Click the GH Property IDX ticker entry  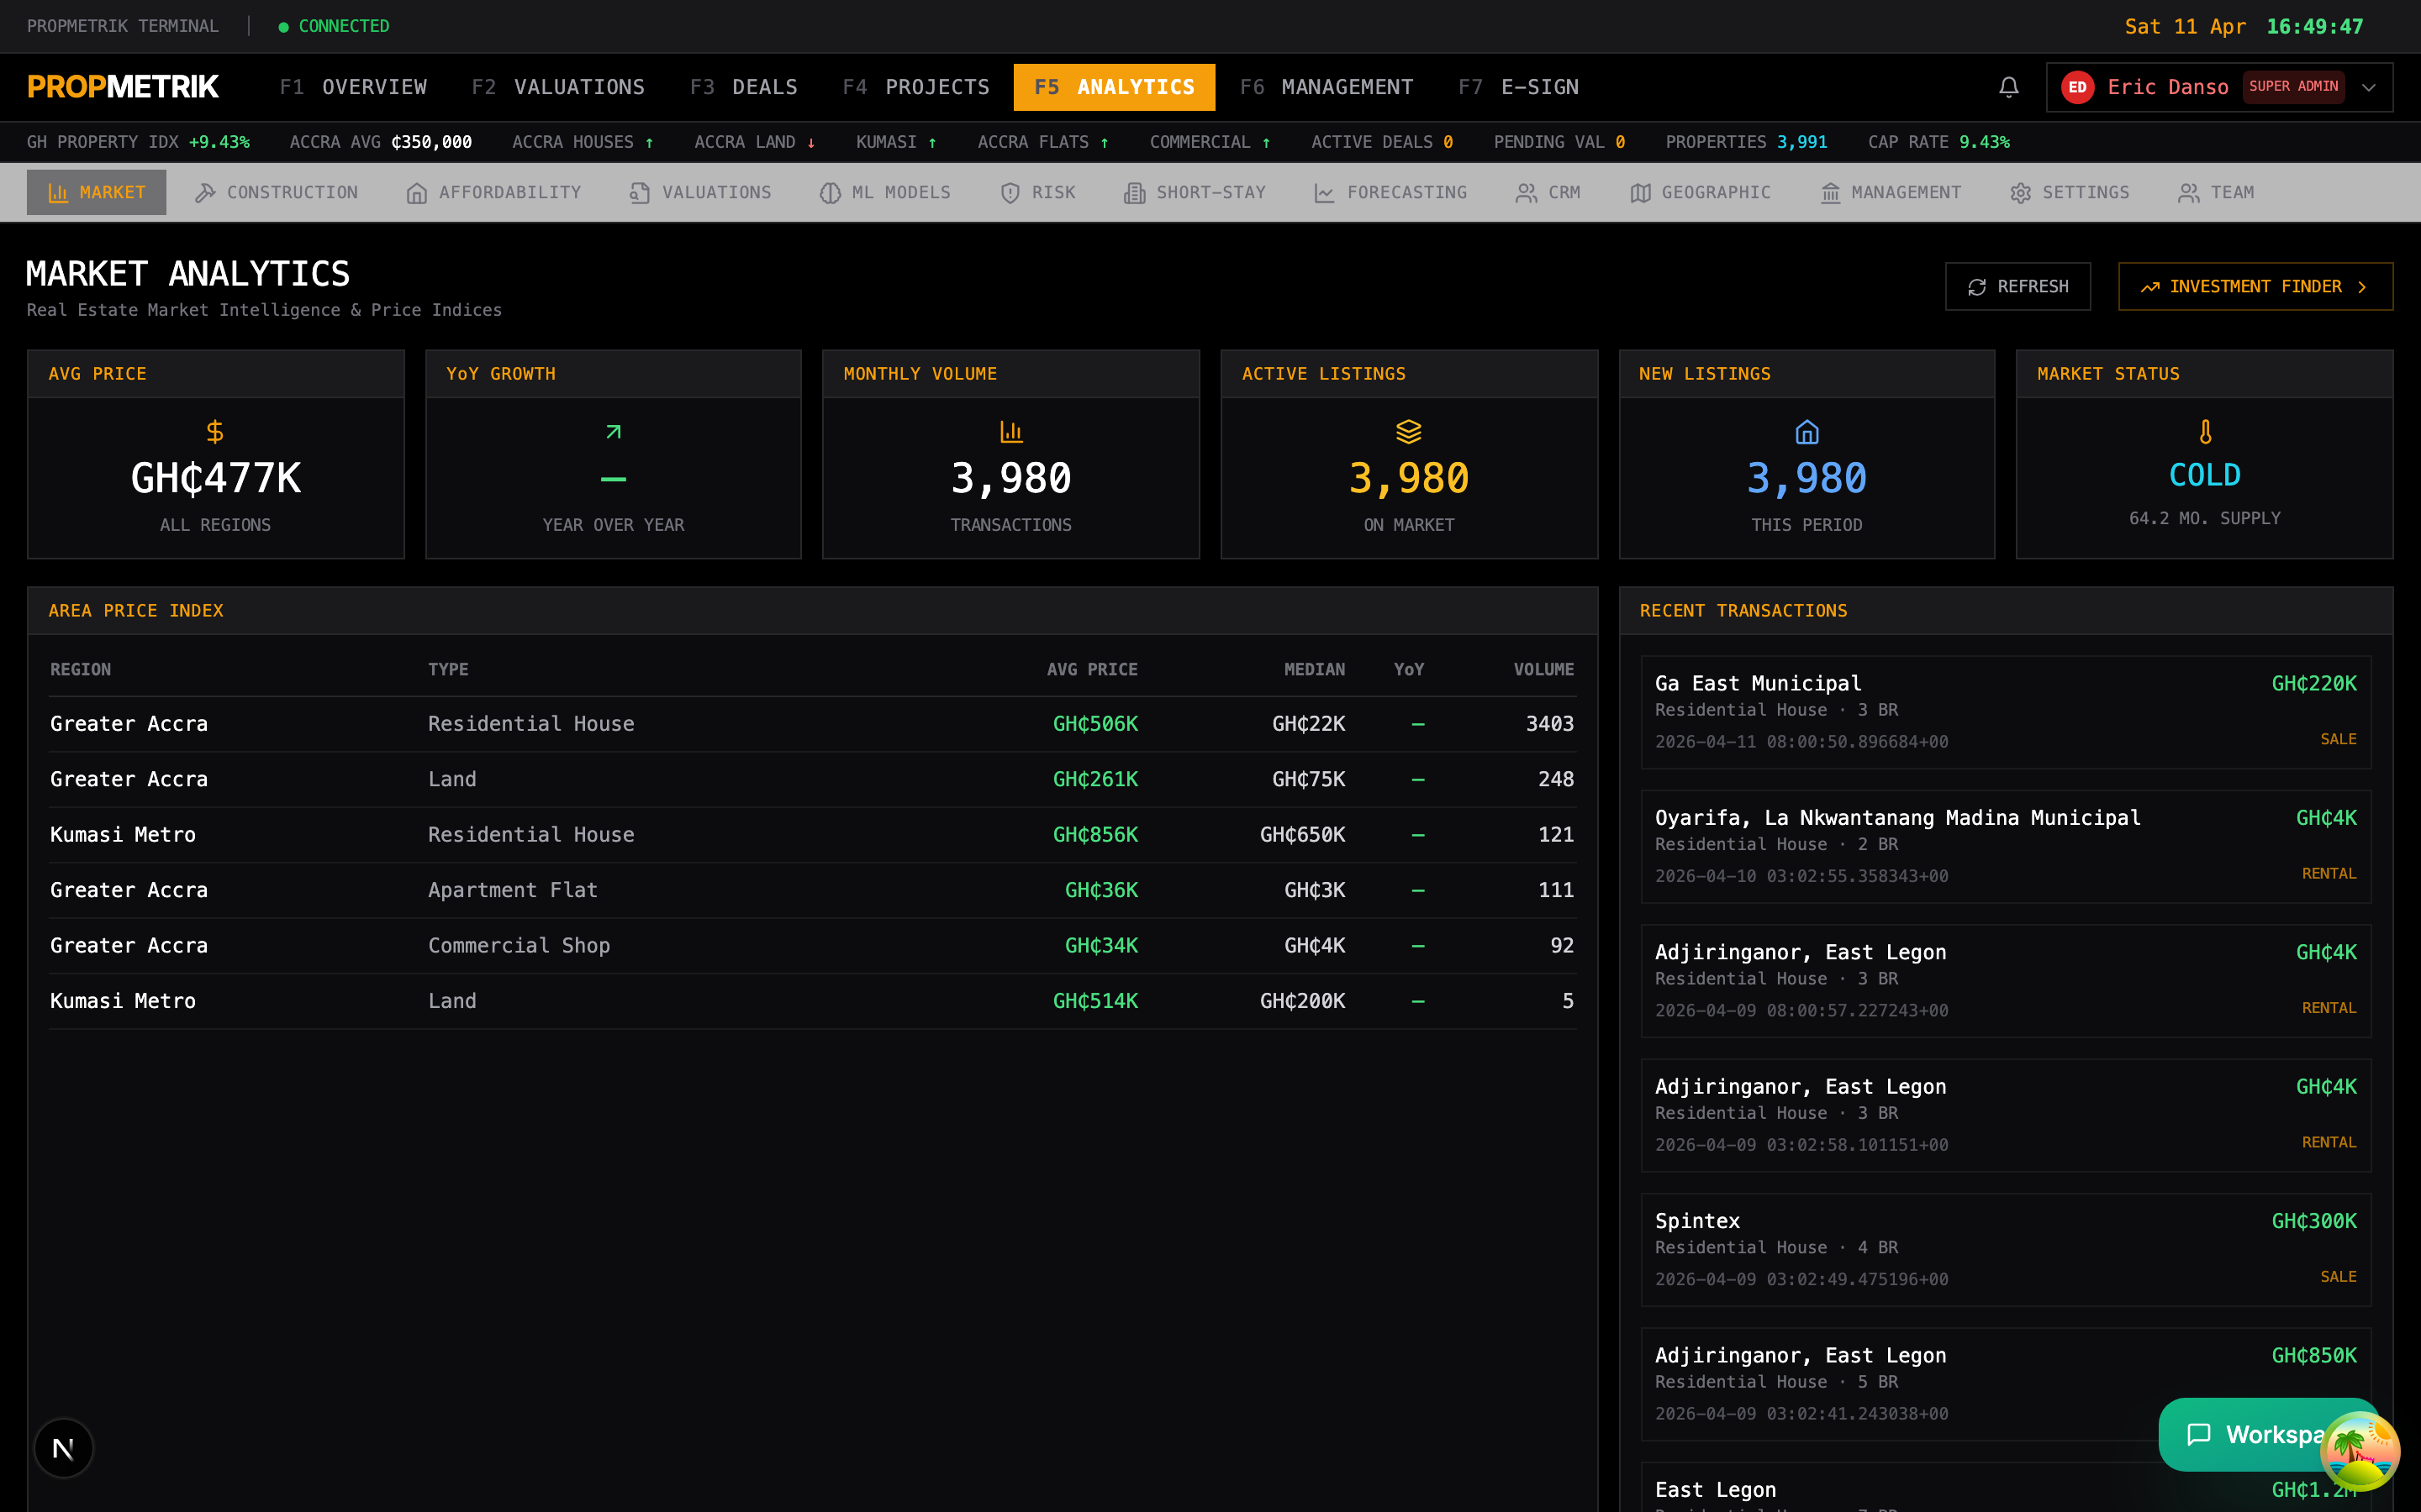point(138,142)
